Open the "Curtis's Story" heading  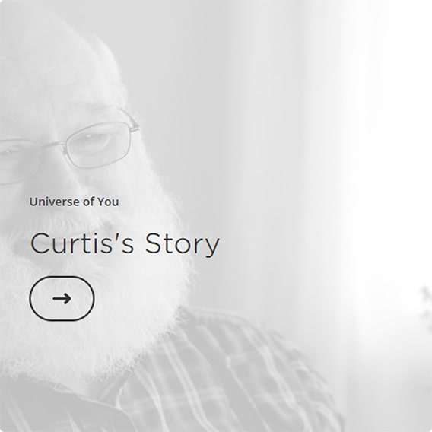(125, 244)
